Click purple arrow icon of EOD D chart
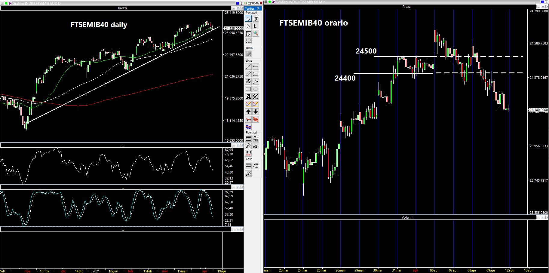 (x=10, y=3)
